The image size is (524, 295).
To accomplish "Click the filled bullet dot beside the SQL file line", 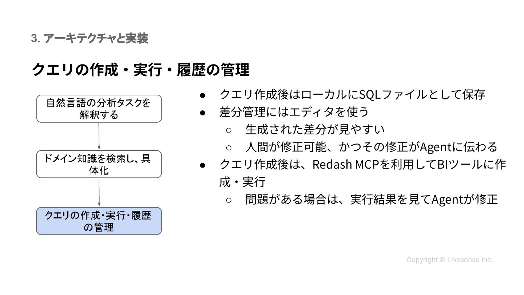I will point(203,95).
